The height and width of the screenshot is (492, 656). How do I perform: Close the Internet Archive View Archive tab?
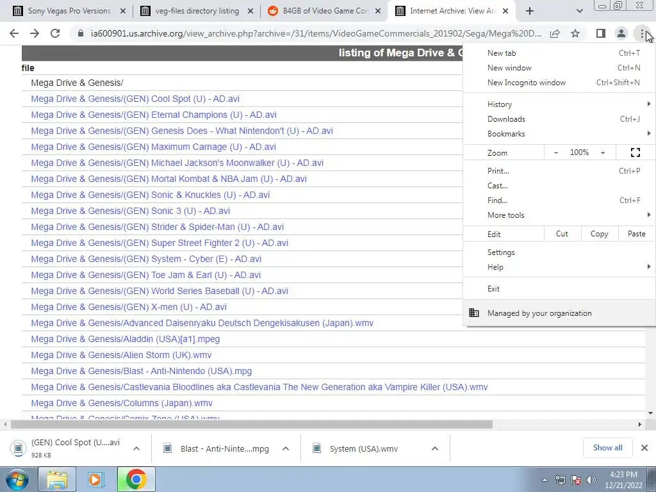[x=505, y=12]
